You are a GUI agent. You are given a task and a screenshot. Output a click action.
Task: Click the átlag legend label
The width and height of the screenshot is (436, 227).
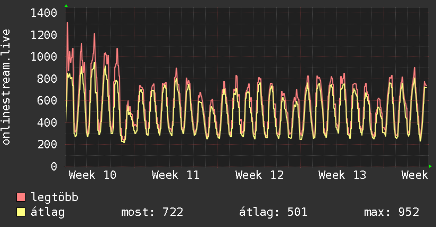(x=48, y=212)
